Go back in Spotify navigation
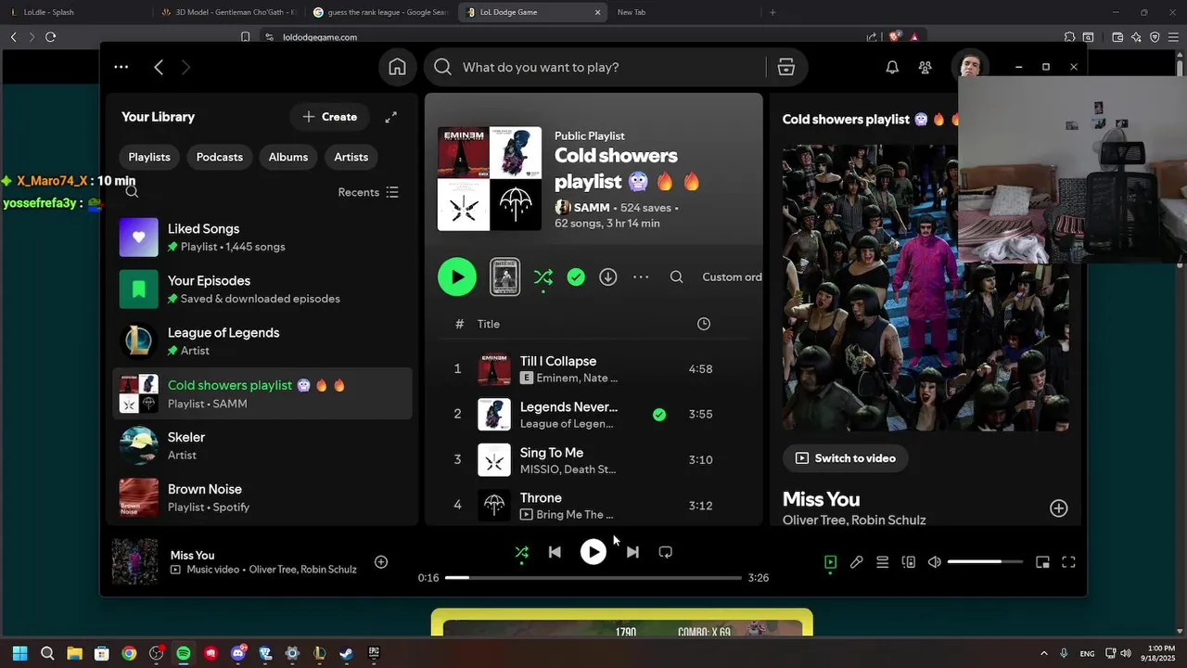1187x668 pixels. [159, 67]
